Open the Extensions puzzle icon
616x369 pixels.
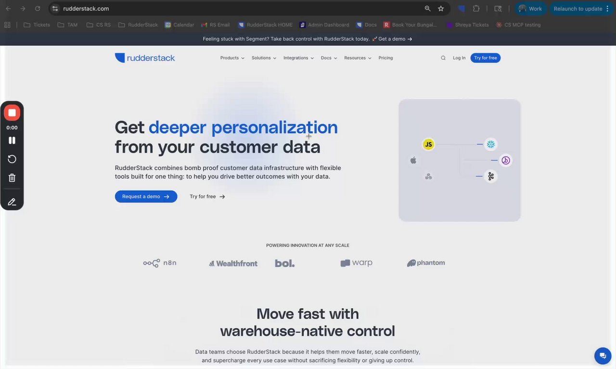[476, 9]
